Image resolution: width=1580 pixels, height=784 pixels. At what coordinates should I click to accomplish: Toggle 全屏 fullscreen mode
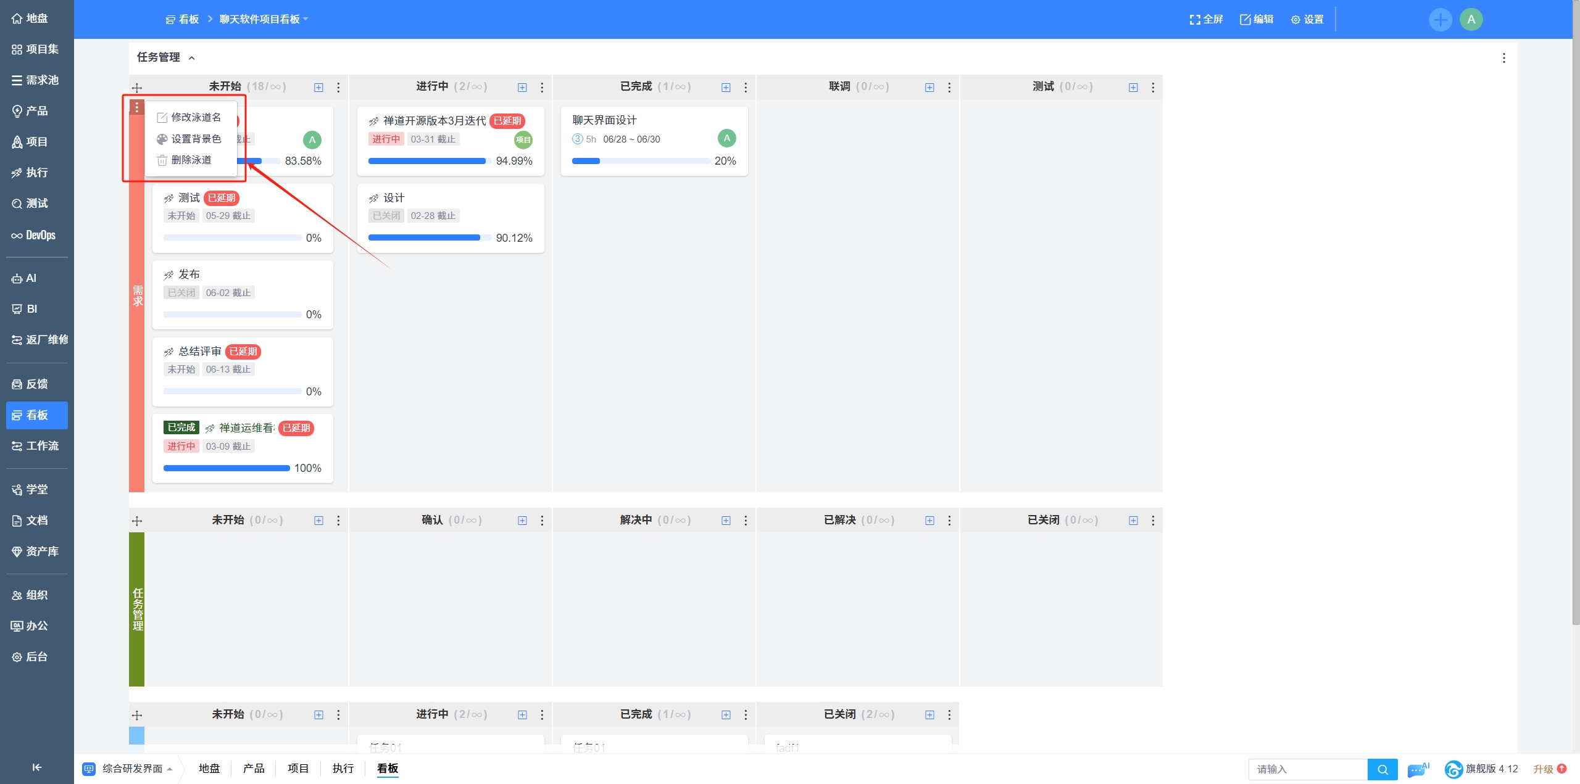pos(1206,20)
